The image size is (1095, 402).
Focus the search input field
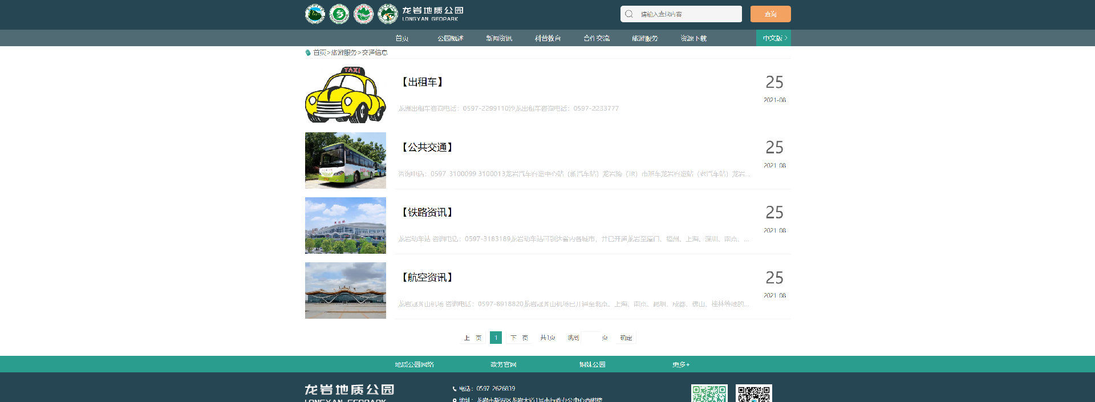(687, 14)
